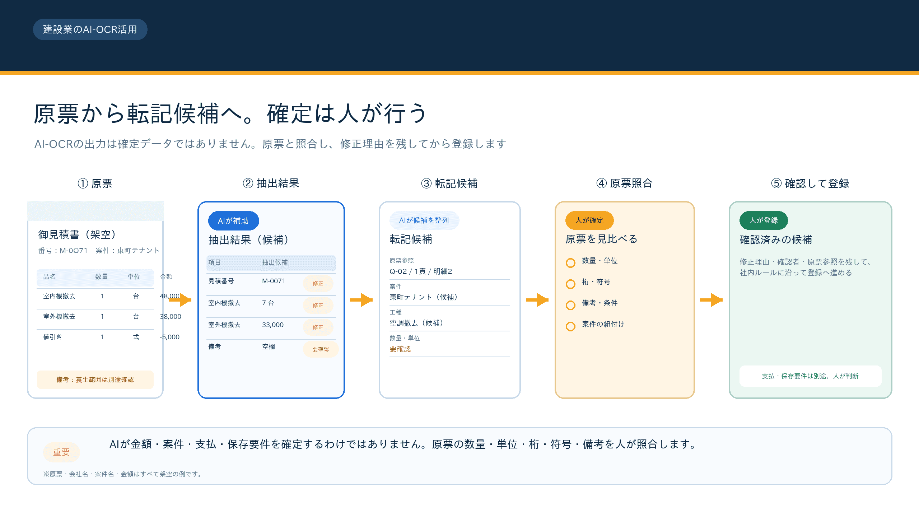Toggle the 数量・単位 check circle
Image resolution: width=919 pixels, height=517 pixels.
[570, 263]
